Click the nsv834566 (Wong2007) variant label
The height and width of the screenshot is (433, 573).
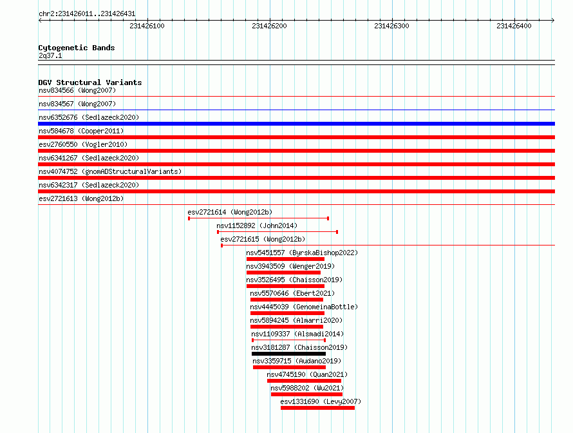tap(77, 90)
